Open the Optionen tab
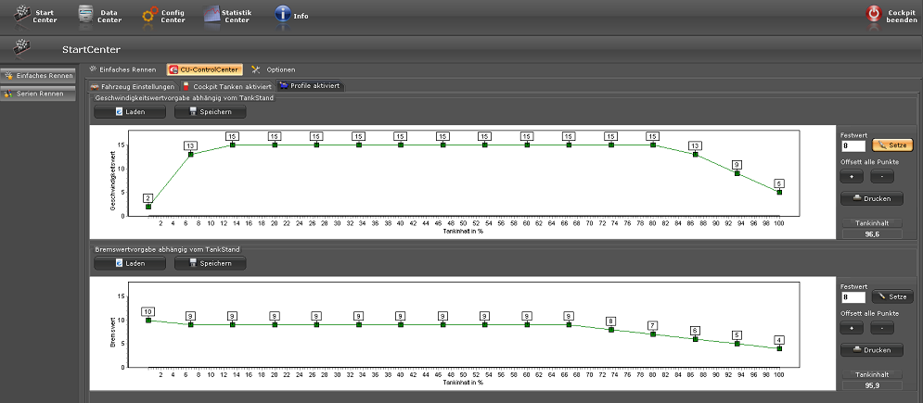Viewport: 923px width, 403px height. [274, 69]
